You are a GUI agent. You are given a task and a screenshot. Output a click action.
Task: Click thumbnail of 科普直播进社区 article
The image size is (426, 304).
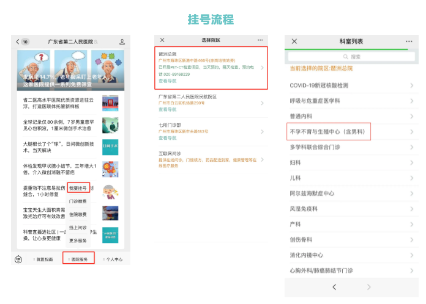pos(110,235)
